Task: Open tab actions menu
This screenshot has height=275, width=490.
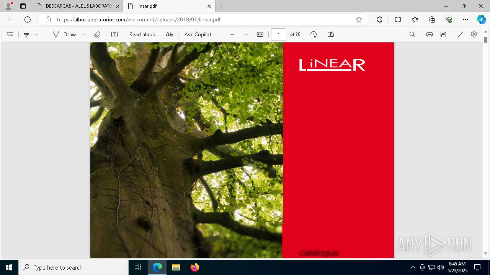Action: 23,6
